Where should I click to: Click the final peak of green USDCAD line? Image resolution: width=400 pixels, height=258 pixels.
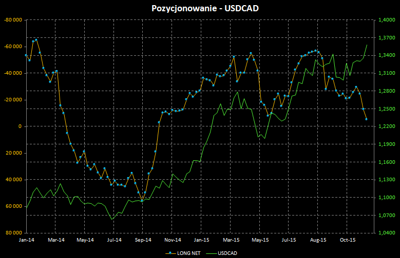367,45
